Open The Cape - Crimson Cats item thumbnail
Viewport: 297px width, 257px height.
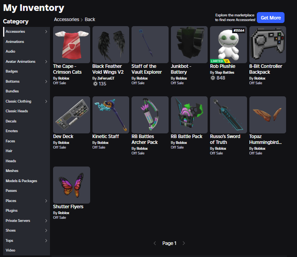[x=71, y=44]
